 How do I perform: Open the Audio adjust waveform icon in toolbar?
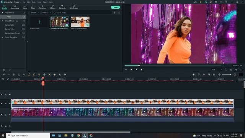point(65,75)
